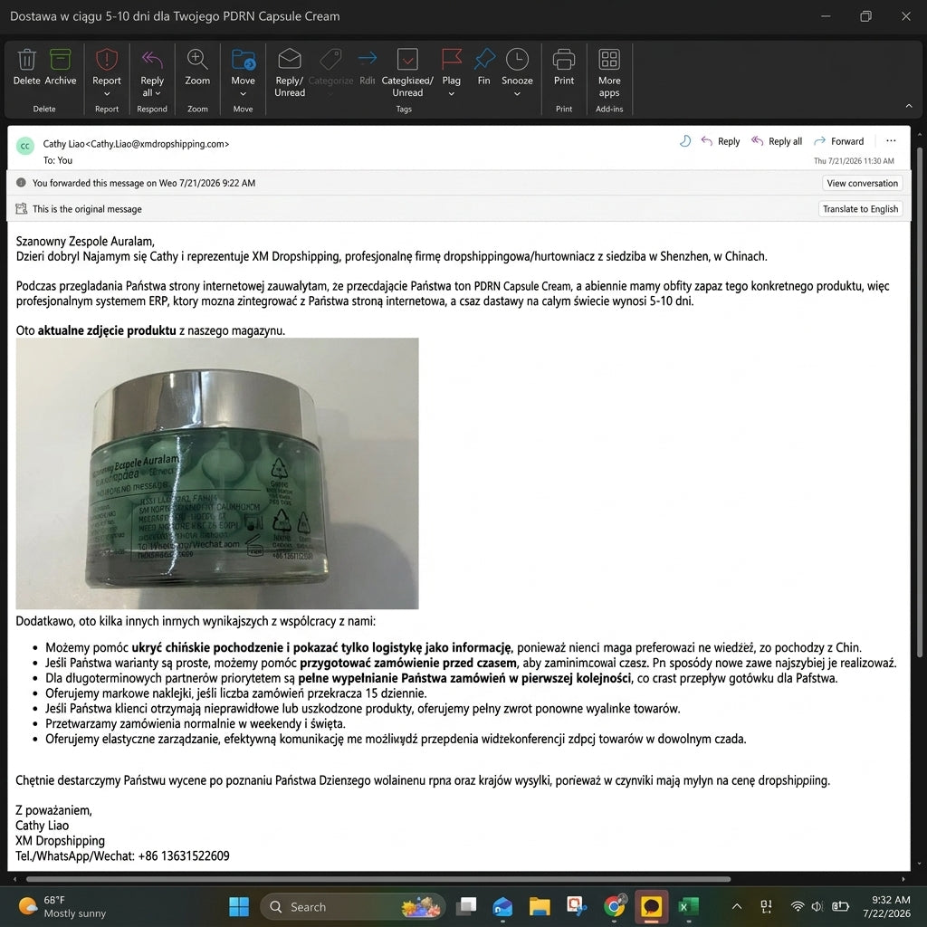Viewport: 927px width, 927px height.
Task: Expand Move dropdown chevron
Action: coord(243,93)
